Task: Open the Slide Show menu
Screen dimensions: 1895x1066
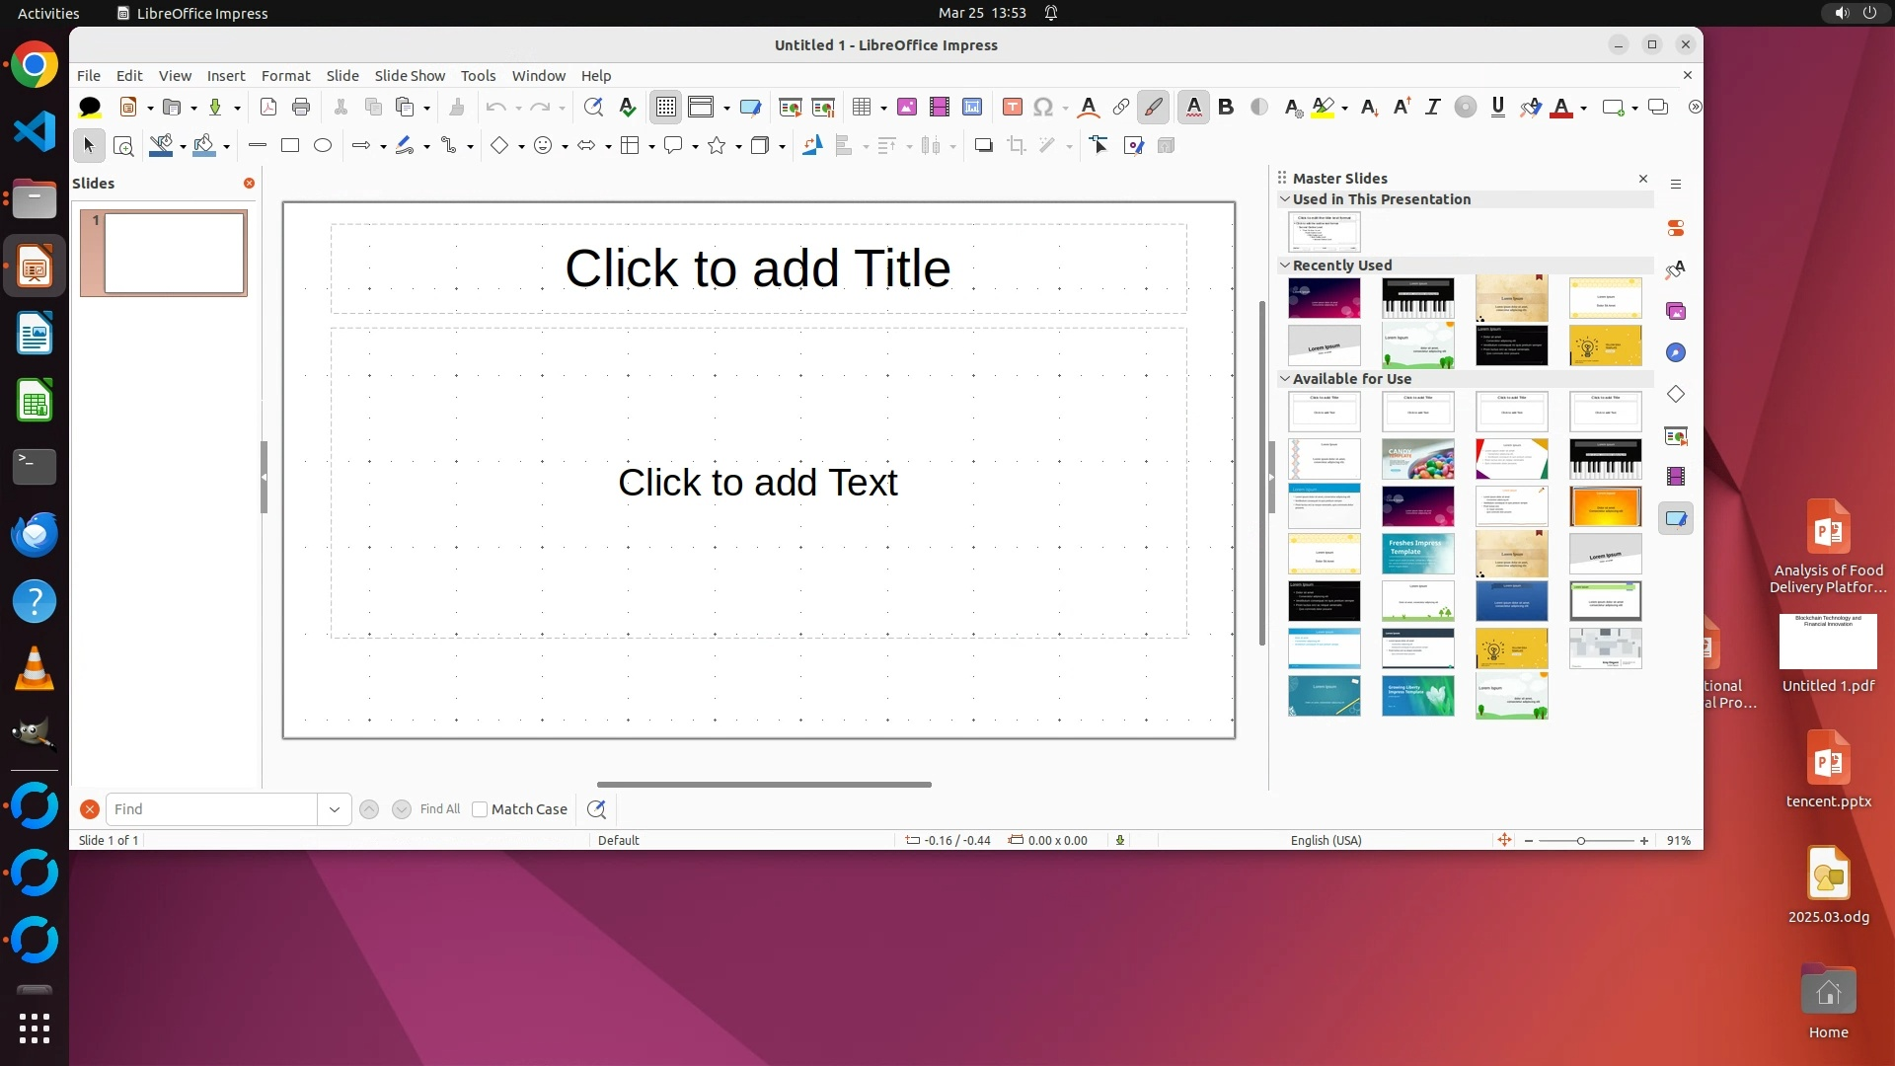Action: pos(410,76)
